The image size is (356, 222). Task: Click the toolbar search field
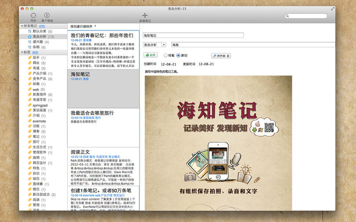(306, 16)
